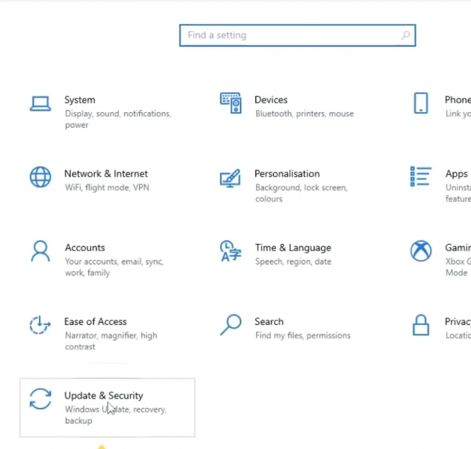The image size is (471, 449).
Task: Click the Network & Internet globe icon
Action: point(40,177)
